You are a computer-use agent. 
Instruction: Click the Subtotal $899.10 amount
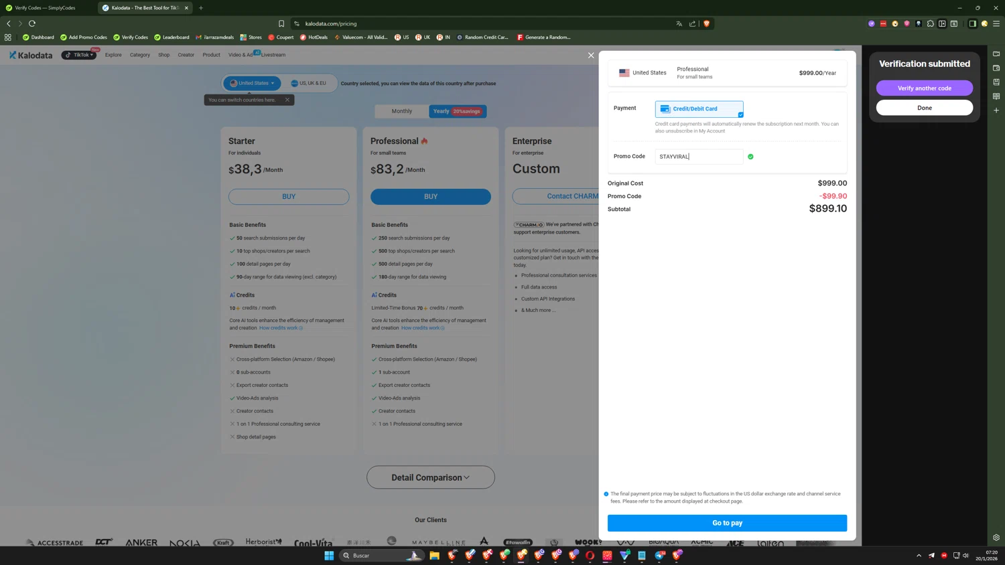pyautogui.click(x=827, y=209)
